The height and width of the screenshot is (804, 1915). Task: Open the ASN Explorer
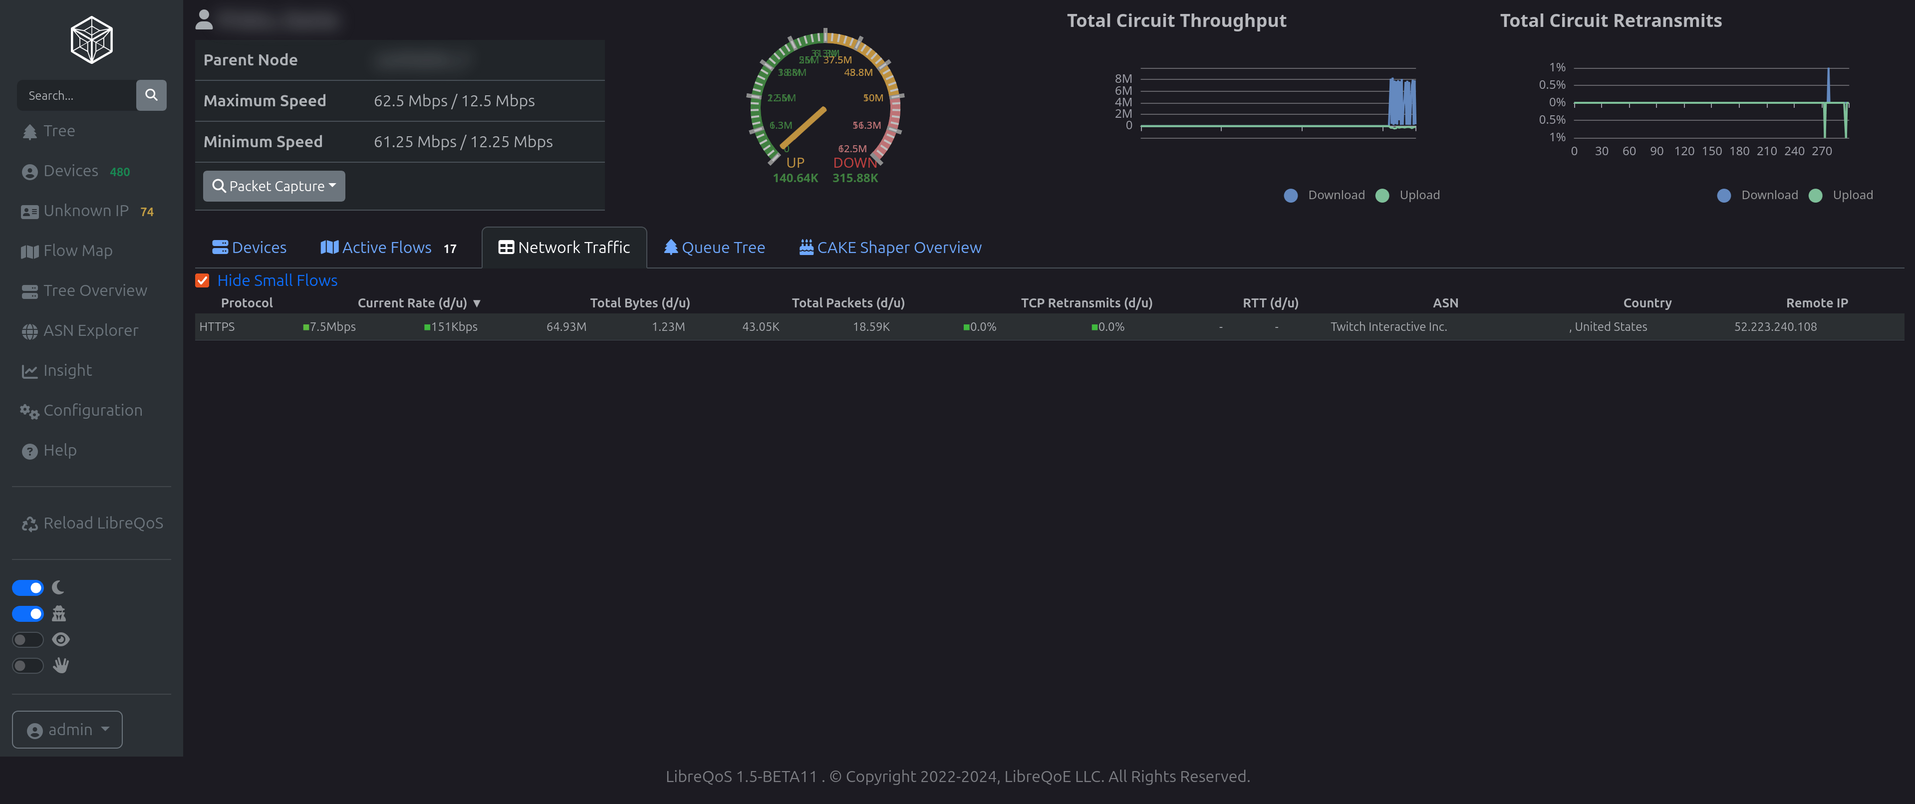(x=91, y=330)
